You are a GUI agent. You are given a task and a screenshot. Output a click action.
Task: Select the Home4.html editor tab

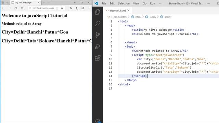tap(118, 11)
